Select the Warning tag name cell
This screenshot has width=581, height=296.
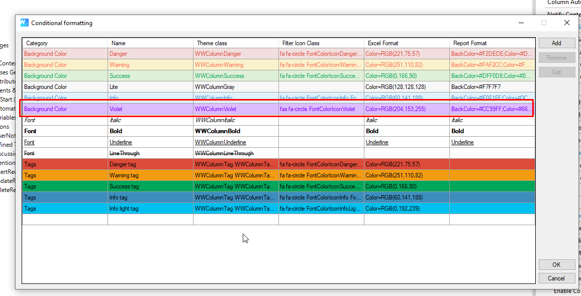click(x=150, y=175)
